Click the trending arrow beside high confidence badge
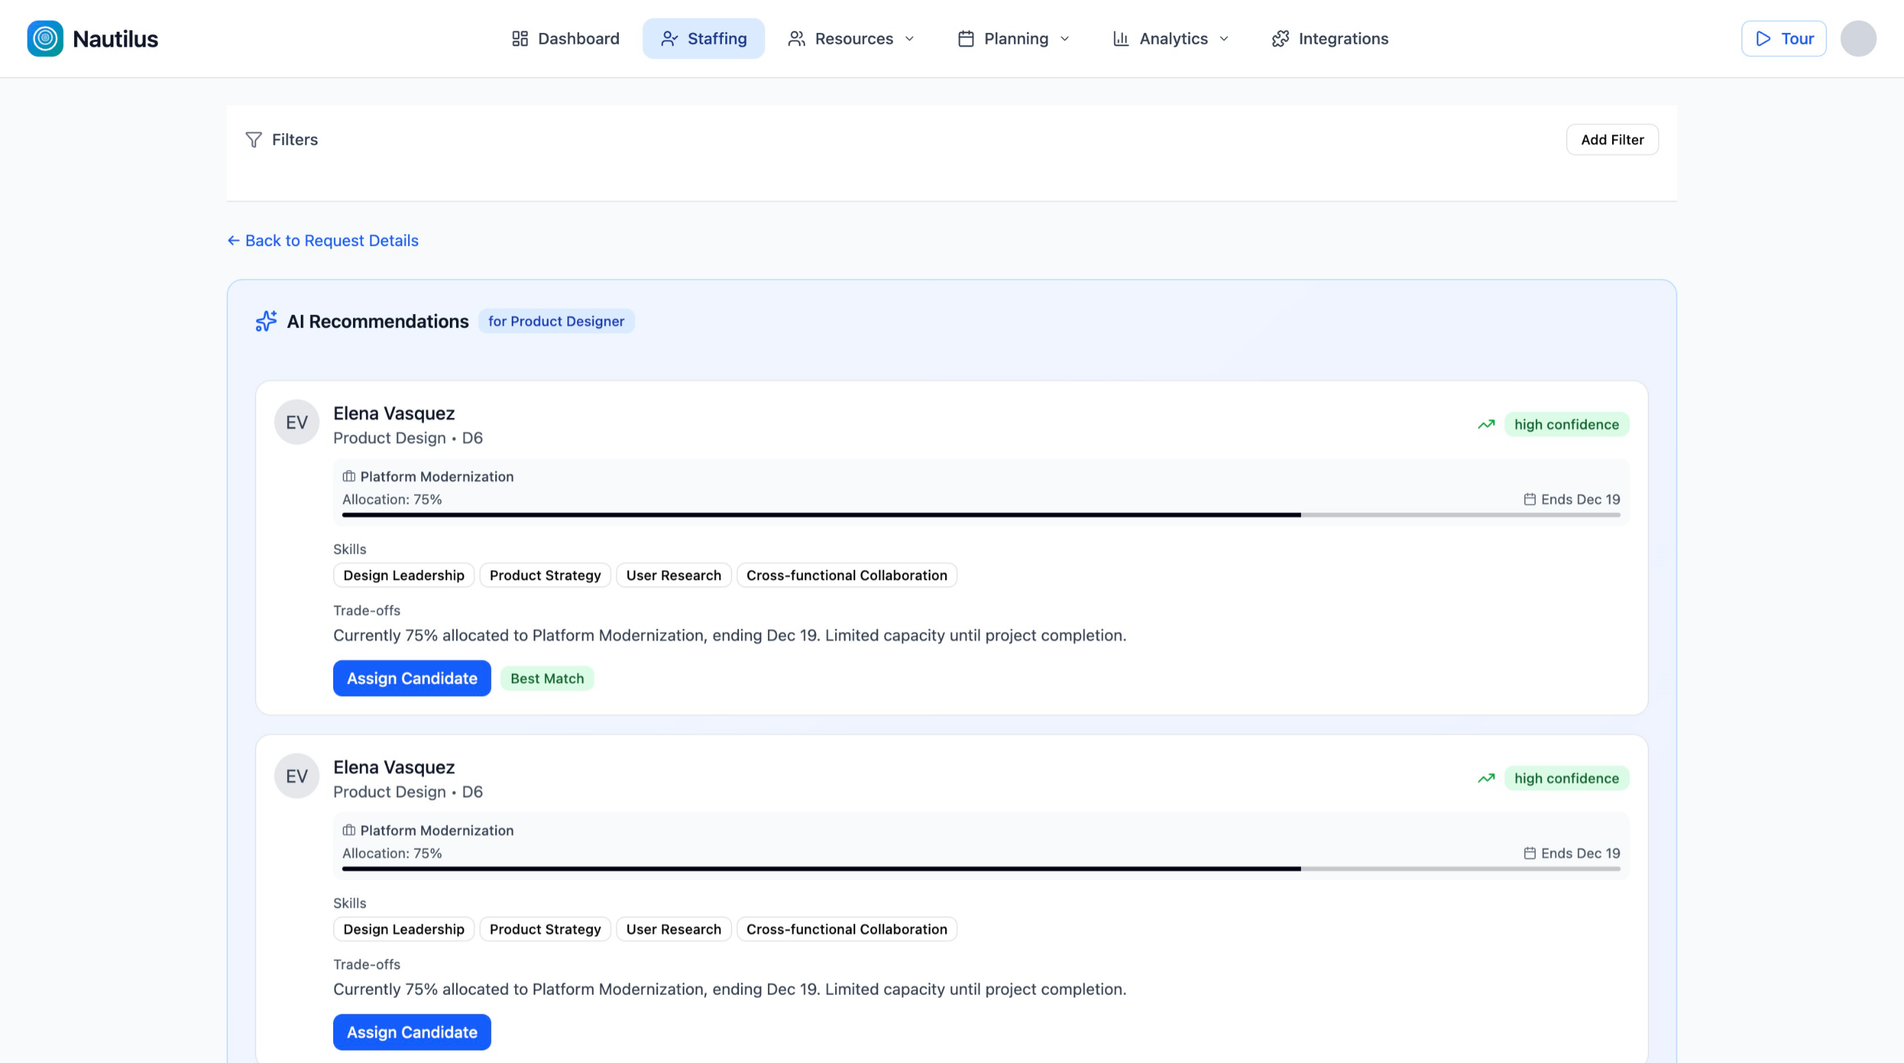The width and height of the screenshot is (1904, 1063). [x=1486, y=423]
